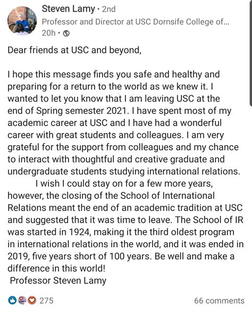Click the red heart Love reaction icon

32,300
